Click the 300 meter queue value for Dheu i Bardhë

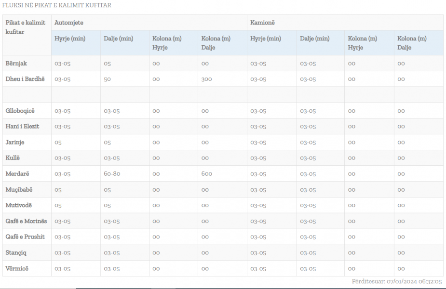tap(206, 79)
